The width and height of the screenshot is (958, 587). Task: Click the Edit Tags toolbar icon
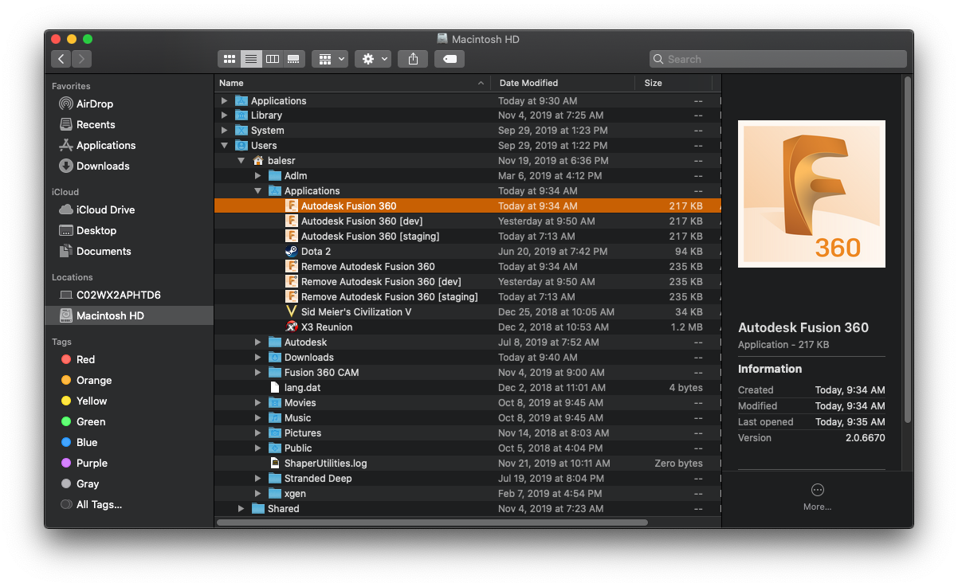pos(450,59)
